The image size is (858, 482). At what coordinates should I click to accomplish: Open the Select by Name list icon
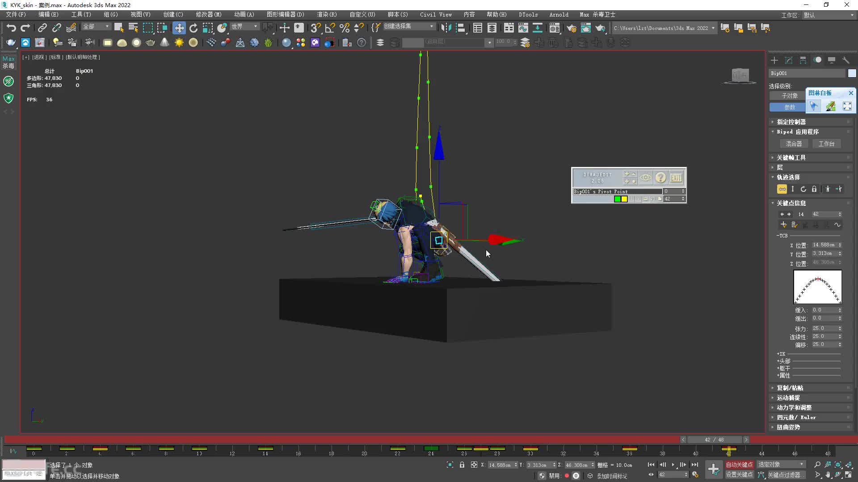(x=133, y=28)
